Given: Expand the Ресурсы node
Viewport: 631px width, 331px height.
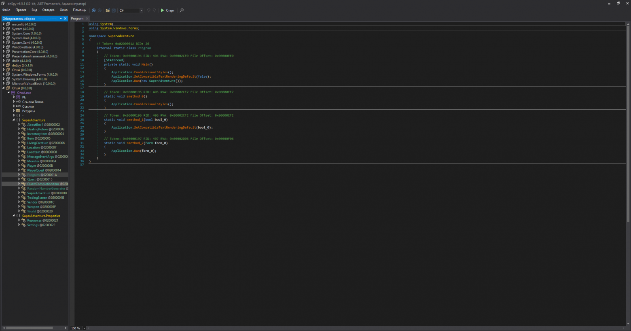Looking at the screenshot, I should click(x=14, y=111).
